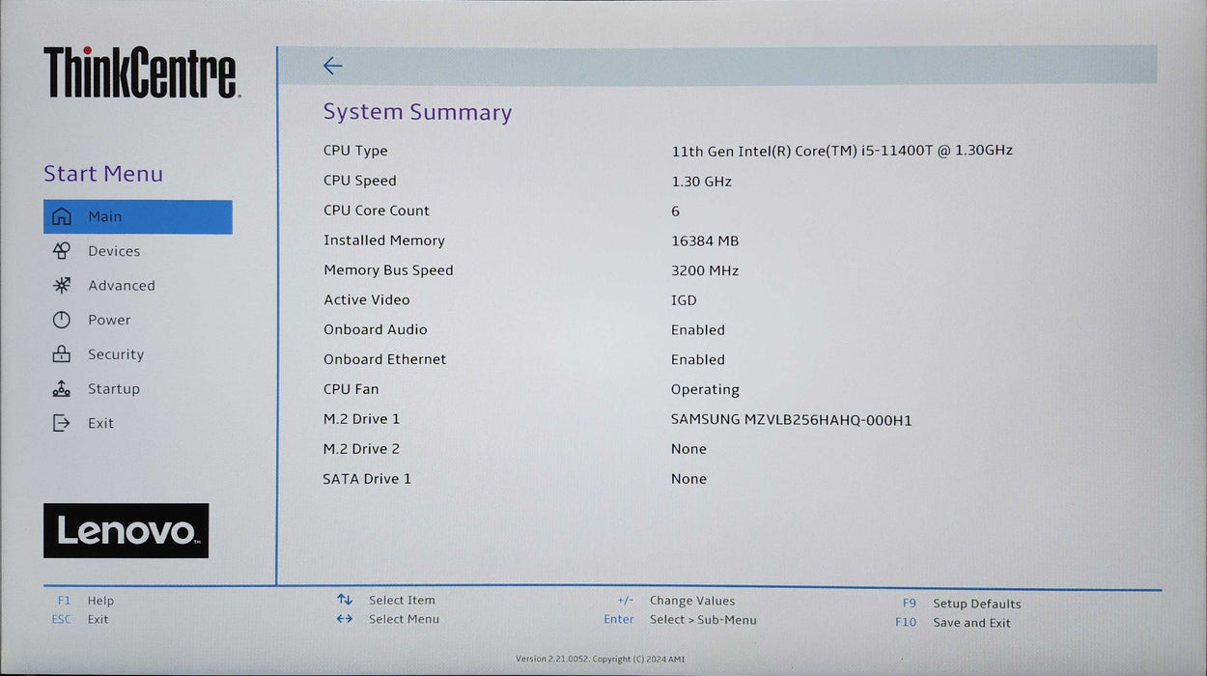This screenshot has width=1207, height=676.
Task: Click None value for M.2 Drive 2
Action: coord(689,449)
